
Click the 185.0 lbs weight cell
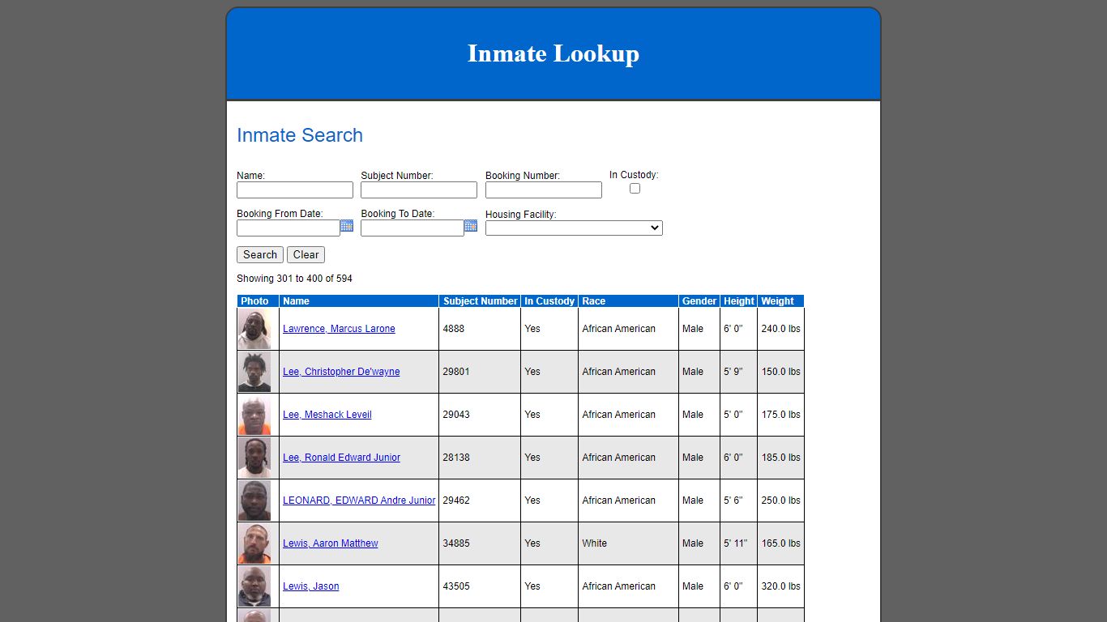[780, 458]
